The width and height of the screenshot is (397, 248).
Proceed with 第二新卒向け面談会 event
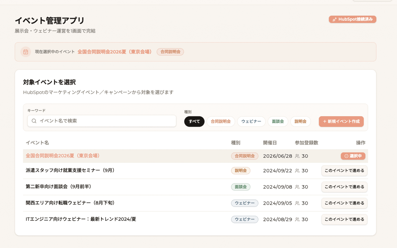click(x=344, y=187)
